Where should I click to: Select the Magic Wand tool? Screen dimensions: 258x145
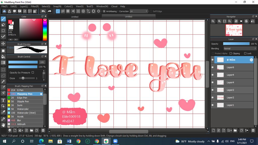click(x=3, y=81)
